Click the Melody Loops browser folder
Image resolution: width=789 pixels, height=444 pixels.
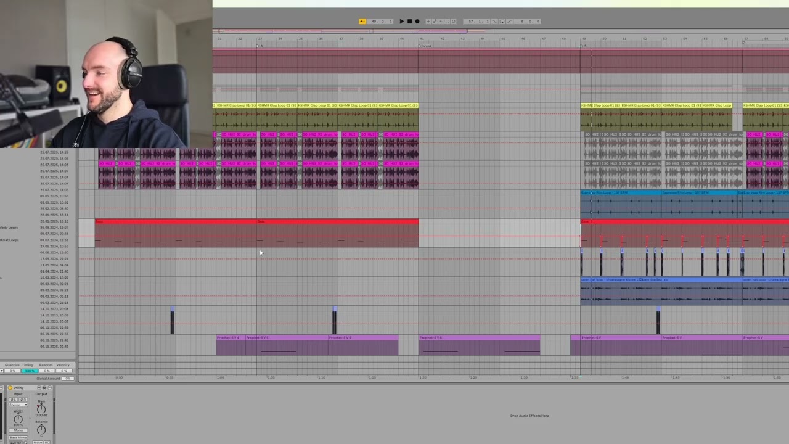click(9, 228)
